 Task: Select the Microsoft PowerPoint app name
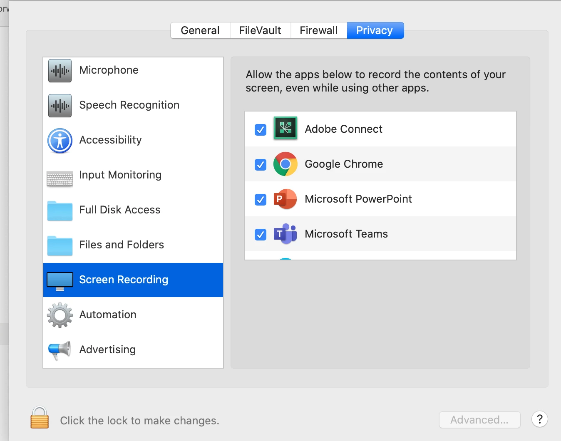point(358,199)
